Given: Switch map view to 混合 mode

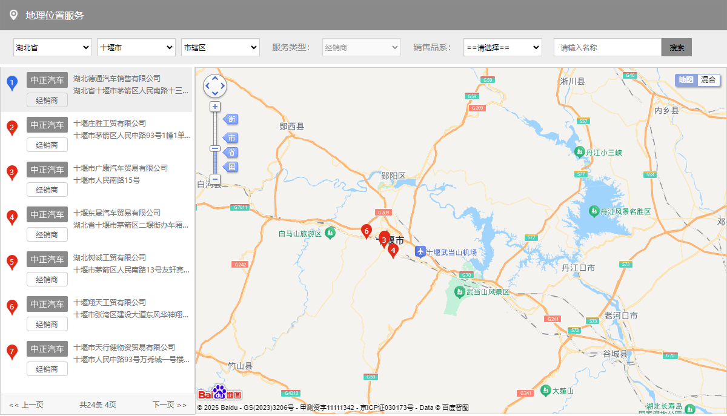Looking at the screenshot, I should click(x=708, y=80).
